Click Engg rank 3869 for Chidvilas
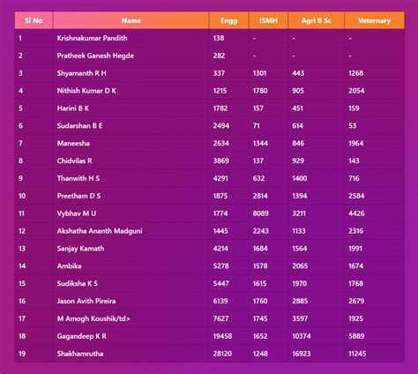 pyautogui.click(x=221, y=161)
